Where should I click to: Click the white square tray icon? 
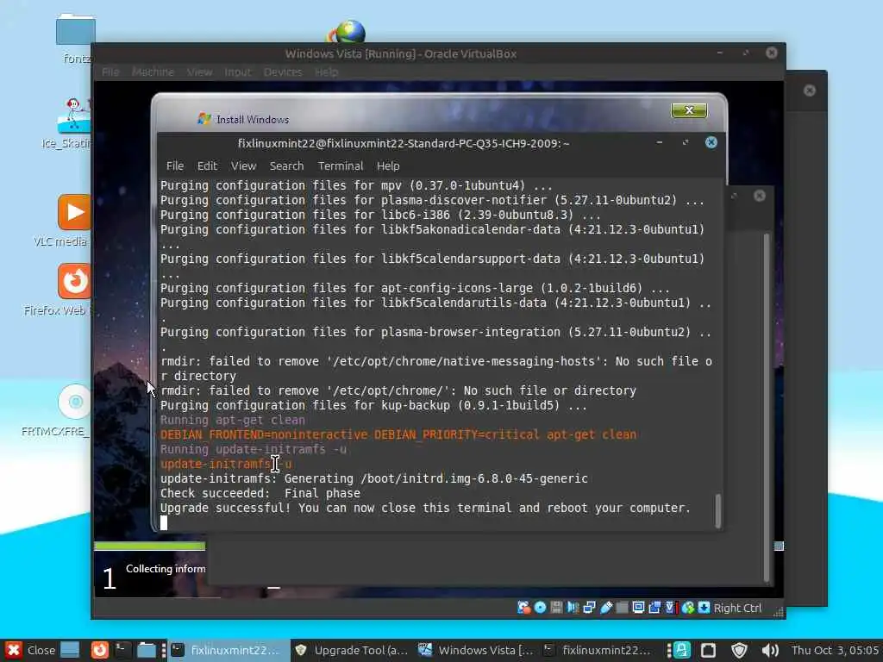click(709, 650)
